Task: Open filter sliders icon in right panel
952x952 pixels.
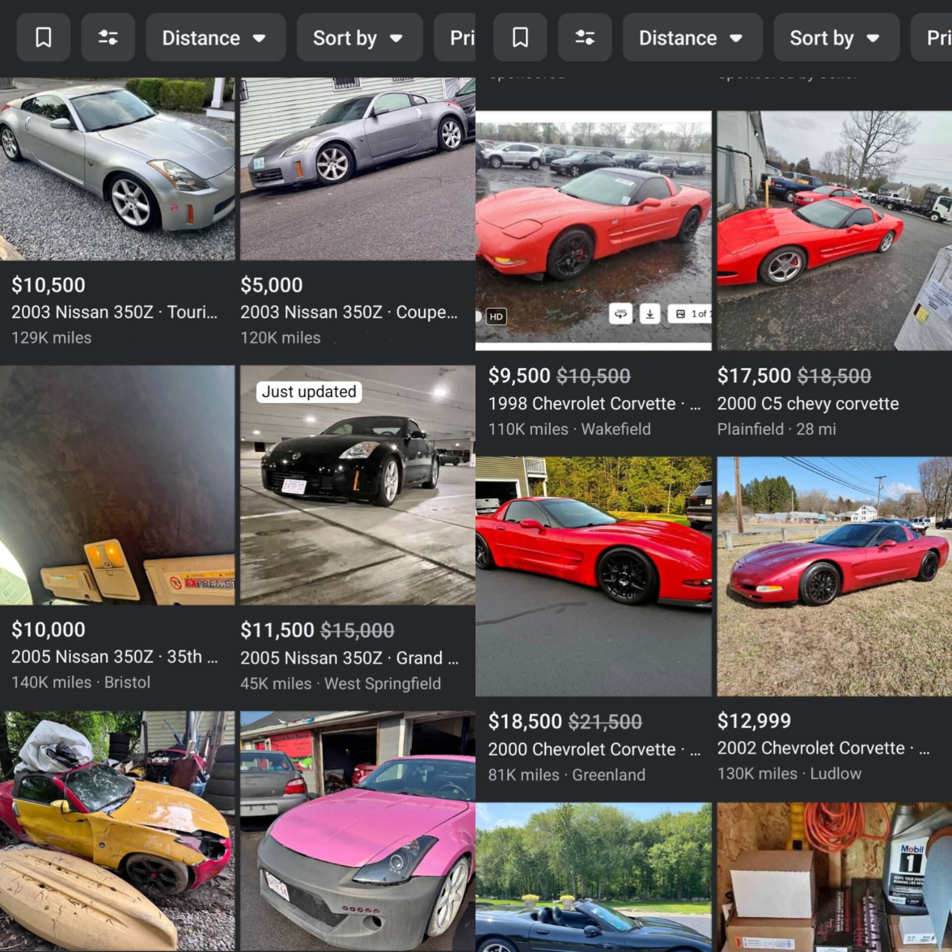Action: (585, 38)
